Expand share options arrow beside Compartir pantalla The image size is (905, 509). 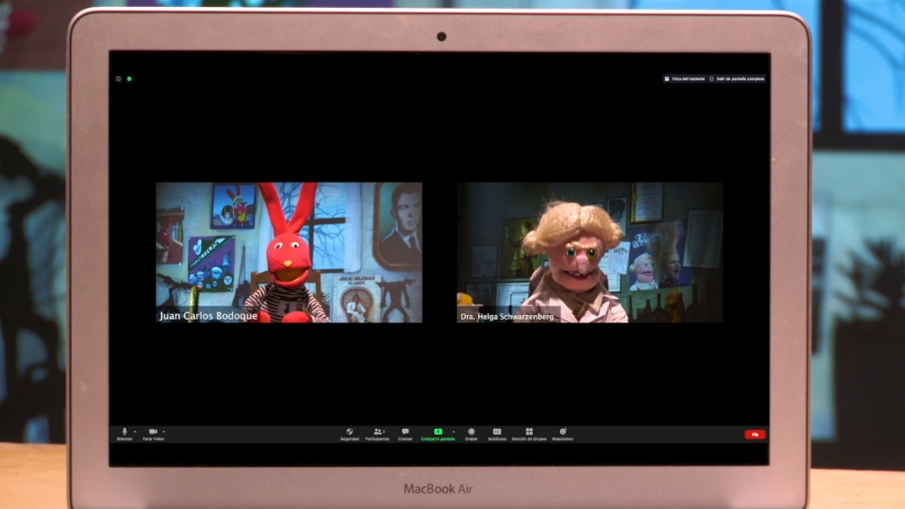coord(453,431)
